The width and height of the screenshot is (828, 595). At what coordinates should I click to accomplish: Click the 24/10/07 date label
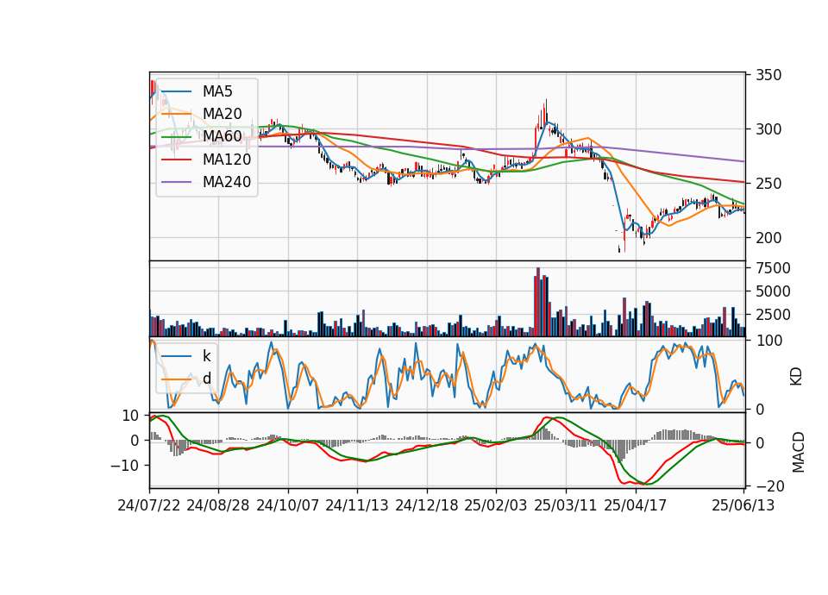tap(288, 505)
